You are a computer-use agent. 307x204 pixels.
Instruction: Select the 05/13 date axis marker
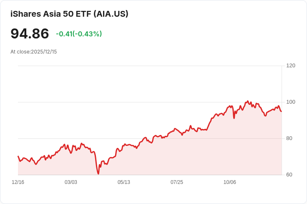coord(124,182)
